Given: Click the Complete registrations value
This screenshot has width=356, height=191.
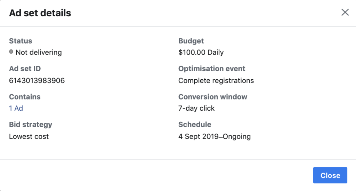Looking at the screenshot, I should click(x=216, y=80).
